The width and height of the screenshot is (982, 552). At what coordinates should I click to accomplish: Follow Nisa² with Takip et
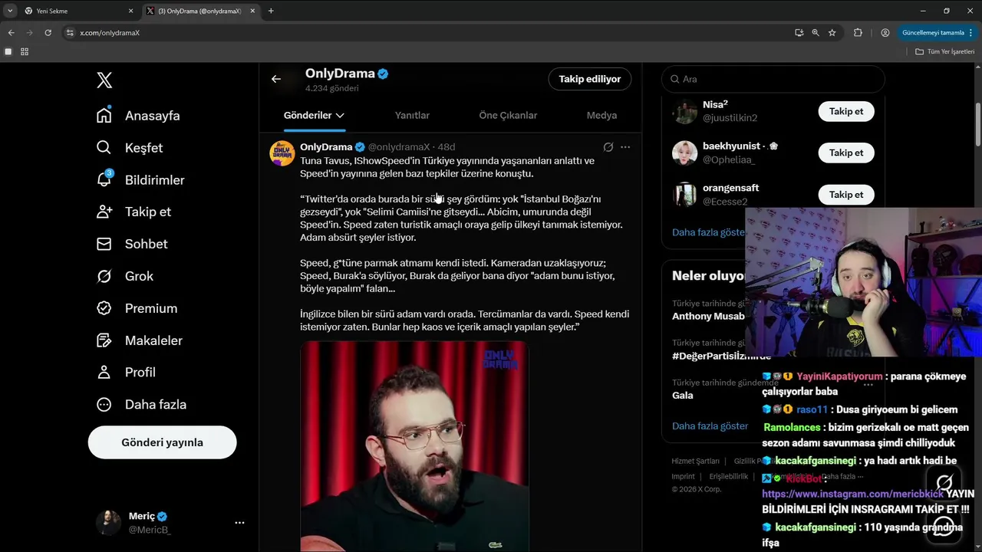pos(846,111)
